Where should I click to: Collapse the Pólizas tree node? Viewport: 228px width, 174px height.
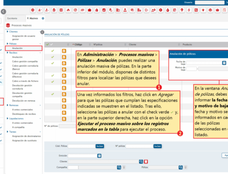[7, 44]
